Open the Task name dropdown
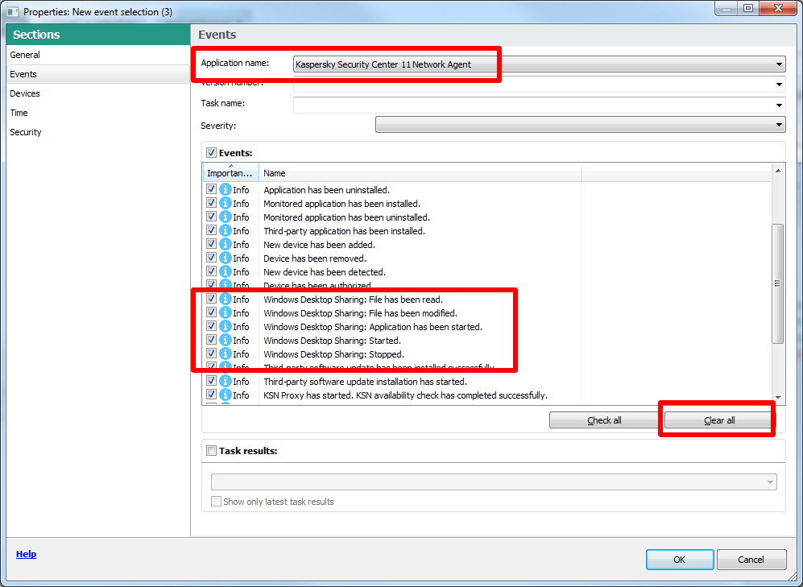The width and height of the screenshot is (803, 587). tap(539, 105)
